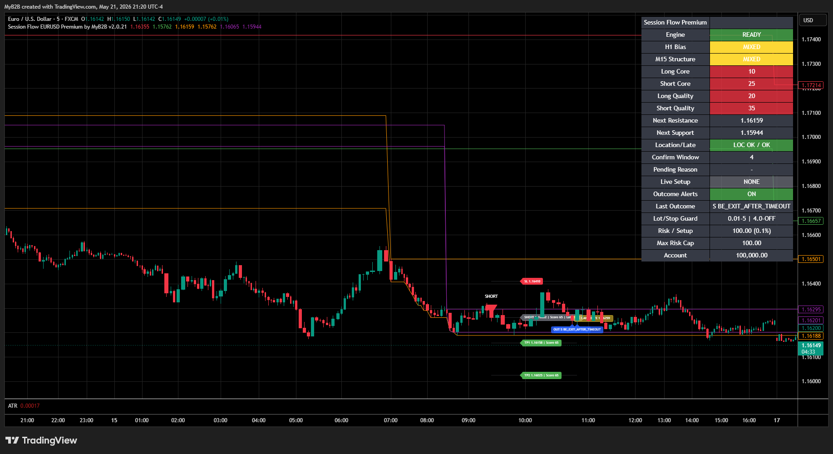Click the Outcome Alerts ON cell
The height and width of the screenshot is (454, 833).
tap(751, 194)
